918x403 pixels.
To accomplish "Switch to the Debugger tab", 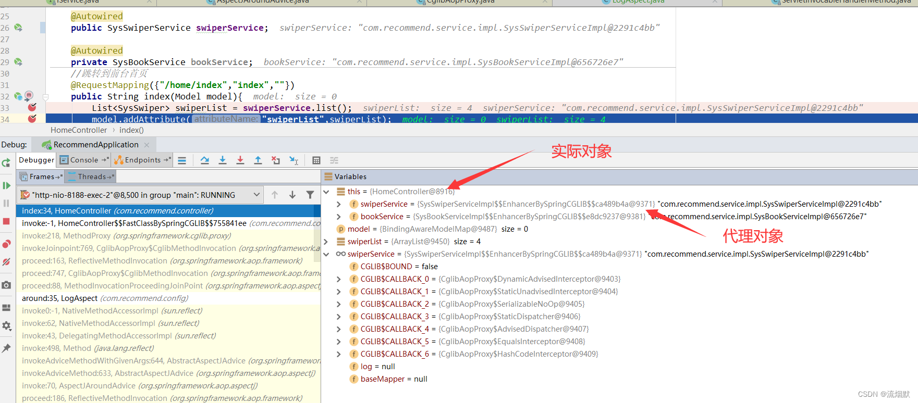I will click(36, 160).
